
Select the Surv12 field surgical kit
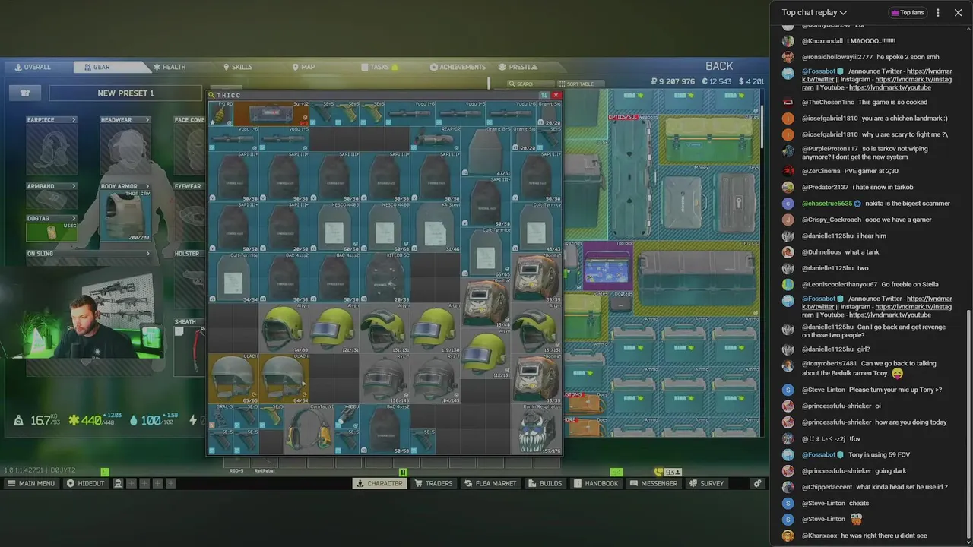coord(271,113)
